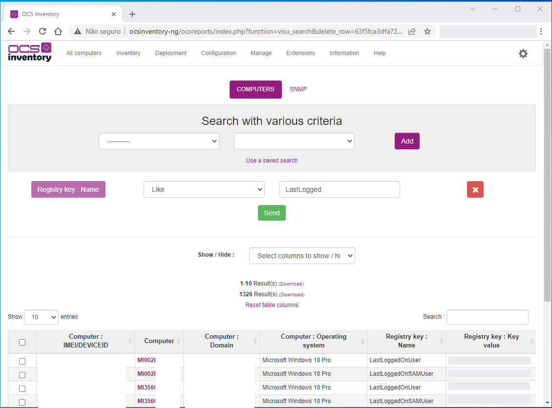
Task: Check the checkbox on the second result row
Action: click(x=22, y=374)
